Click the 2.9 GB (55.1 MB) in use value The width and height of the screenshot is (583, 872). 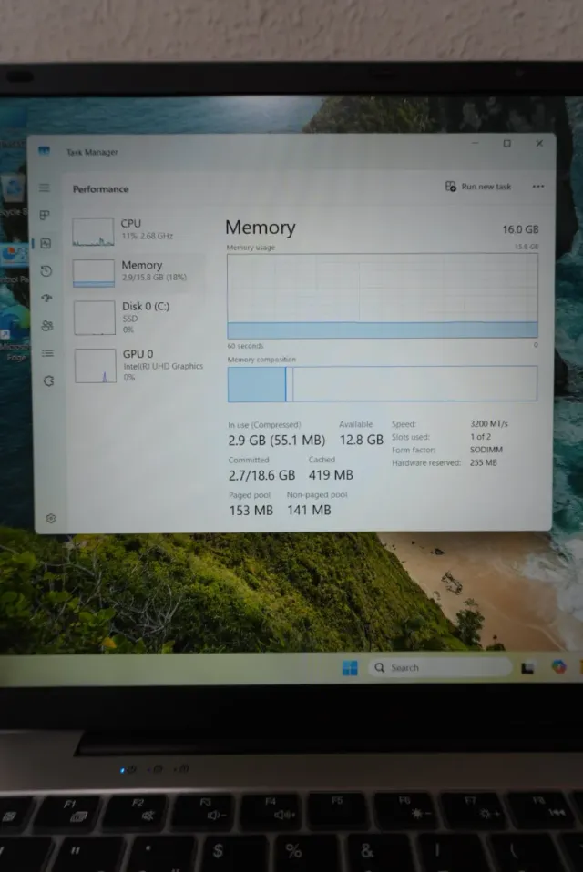(x=277, y=441)
